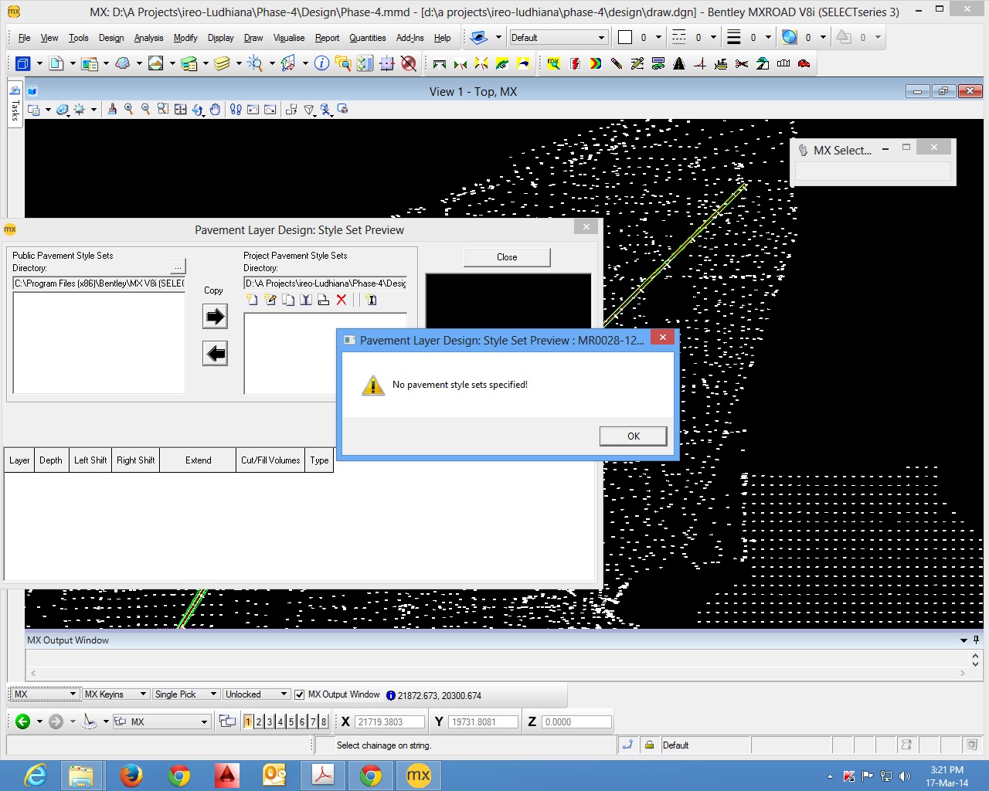Open the Analysis menu
This screenshot has width=989, height=791.
148,38
